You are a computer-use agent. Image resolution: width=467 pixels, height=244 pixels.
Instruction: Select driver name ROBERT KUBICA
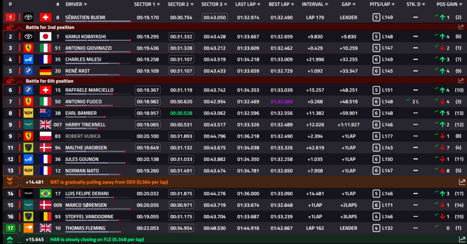(83, 136)
